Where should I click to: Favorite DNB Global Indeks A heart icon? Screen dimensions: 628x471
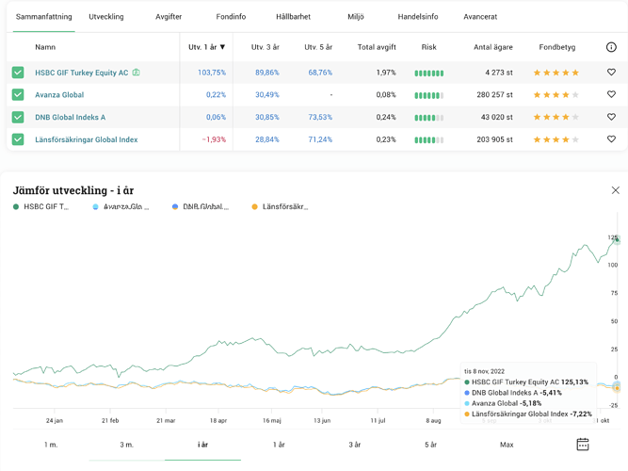(x=611, y=117)
